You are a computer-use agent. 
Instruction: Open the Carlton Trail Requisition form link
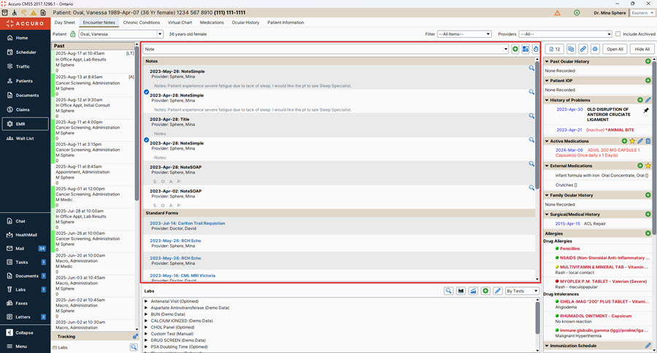click(187, 223)
